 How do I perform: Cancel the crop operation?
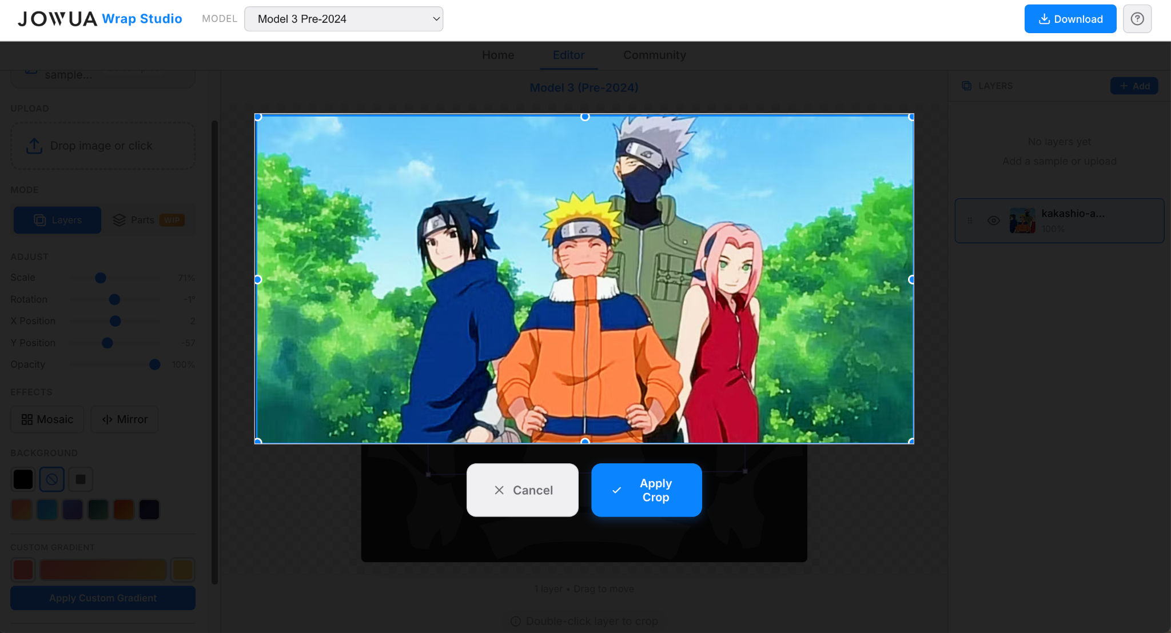pyautogui.click(x=523, y=490)
